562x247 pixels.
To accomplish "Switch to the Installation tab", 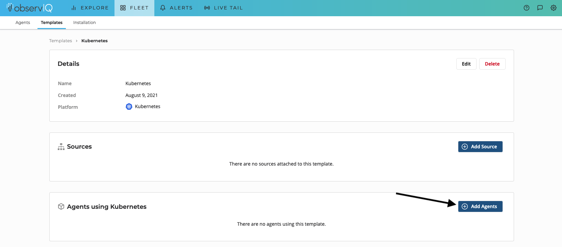I will (x=84, y=23).
